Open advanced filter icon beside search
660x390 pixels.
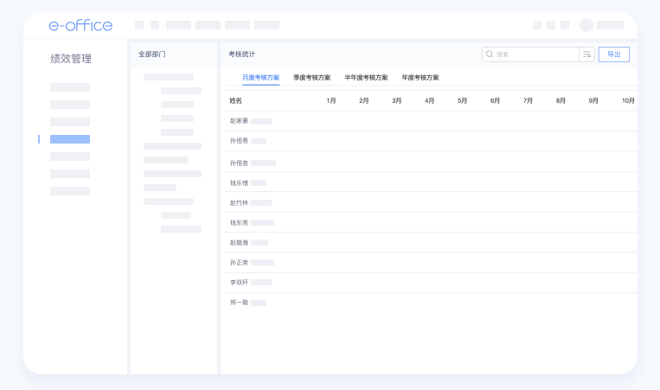pos(586,54)
